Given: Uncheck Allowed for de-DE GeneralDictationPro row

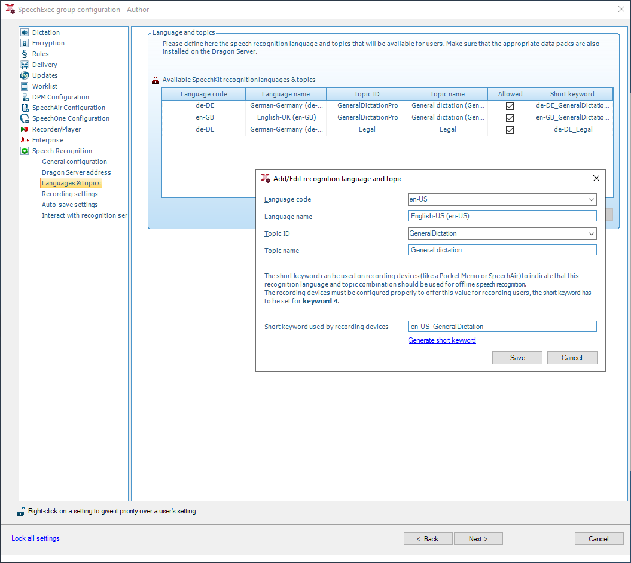Looking at the screenshot, I should (510, 106).
